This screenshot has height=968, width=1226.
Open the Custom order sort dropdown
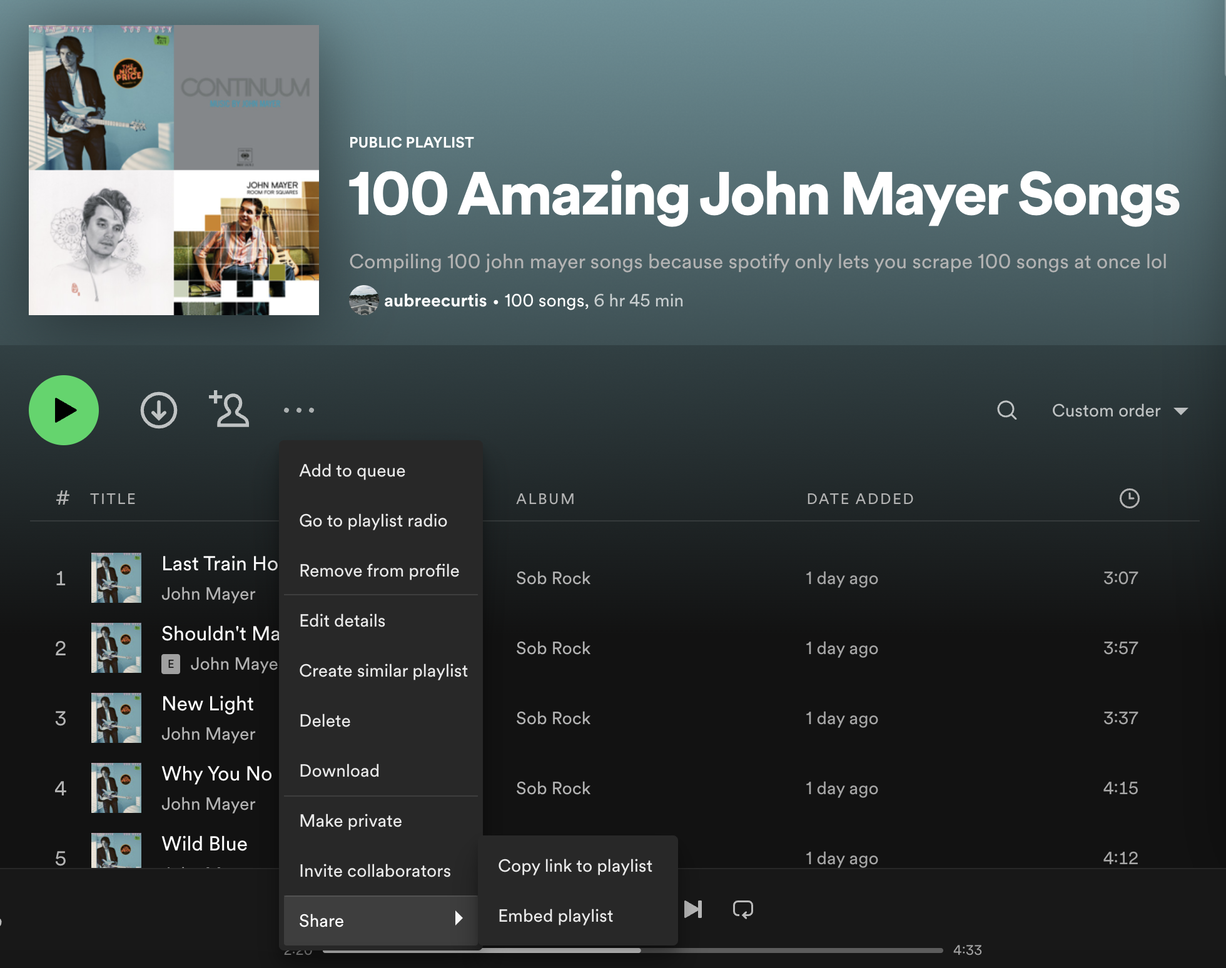1119,411
